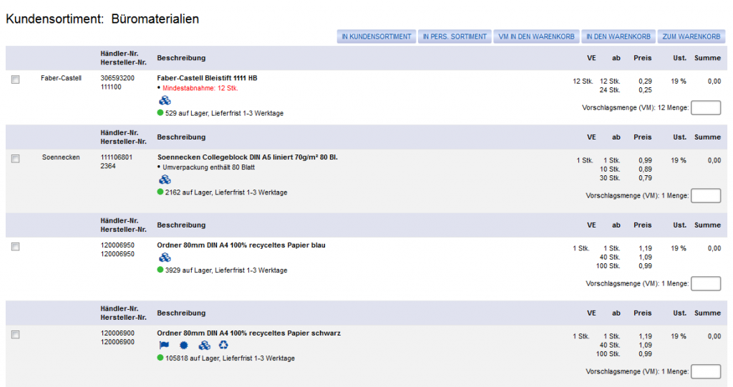
Task: Click the blue cubes icon under Ordner recyceltes Papier blau
Action: point(165,258)
